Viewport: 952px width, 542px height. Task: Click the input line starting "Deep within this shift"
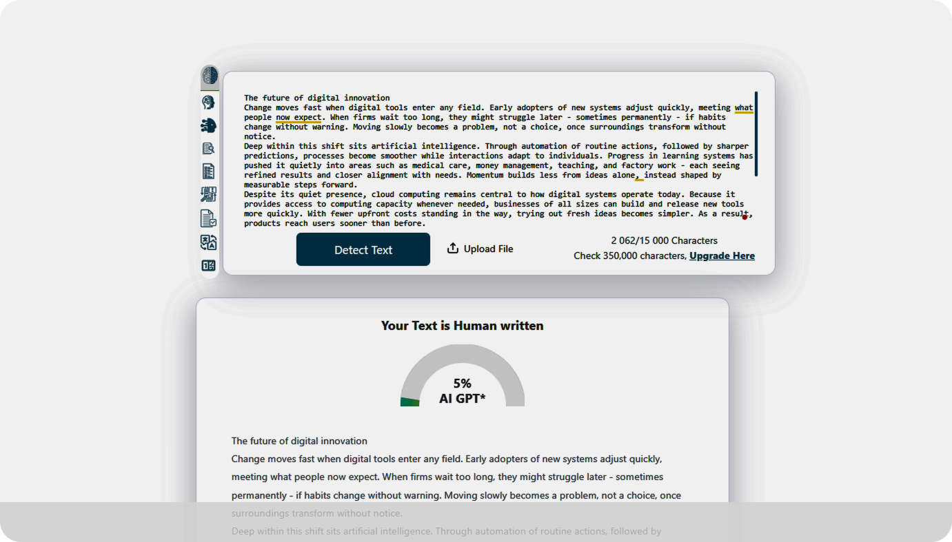(x=496, y=146)
